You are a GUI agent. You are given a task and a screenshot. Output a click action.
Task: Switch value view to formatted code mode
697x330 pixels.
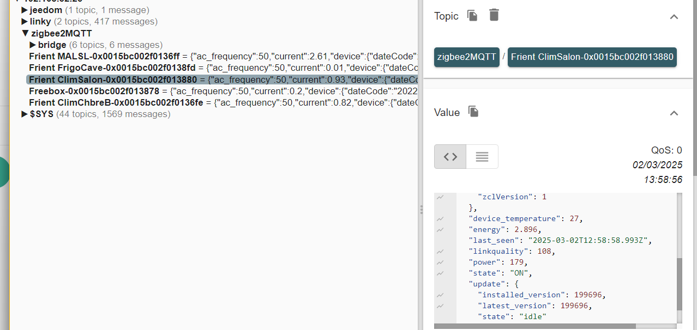coord(450,157)
